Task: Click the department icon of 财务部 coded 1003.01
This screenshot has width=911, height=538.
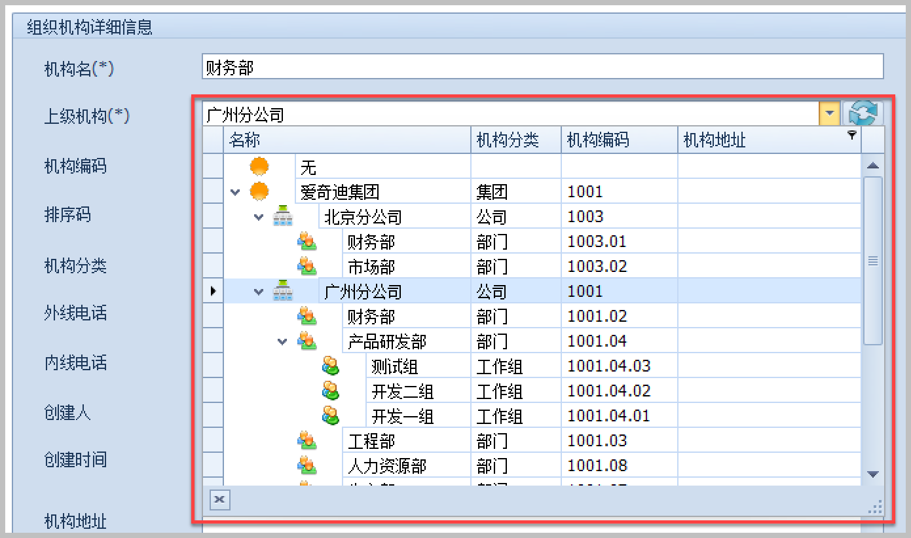Action: coord(307,242)
